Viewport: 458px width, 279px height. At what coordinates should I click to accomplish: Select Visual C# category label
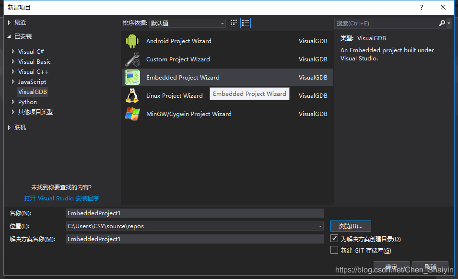(31, 51)
